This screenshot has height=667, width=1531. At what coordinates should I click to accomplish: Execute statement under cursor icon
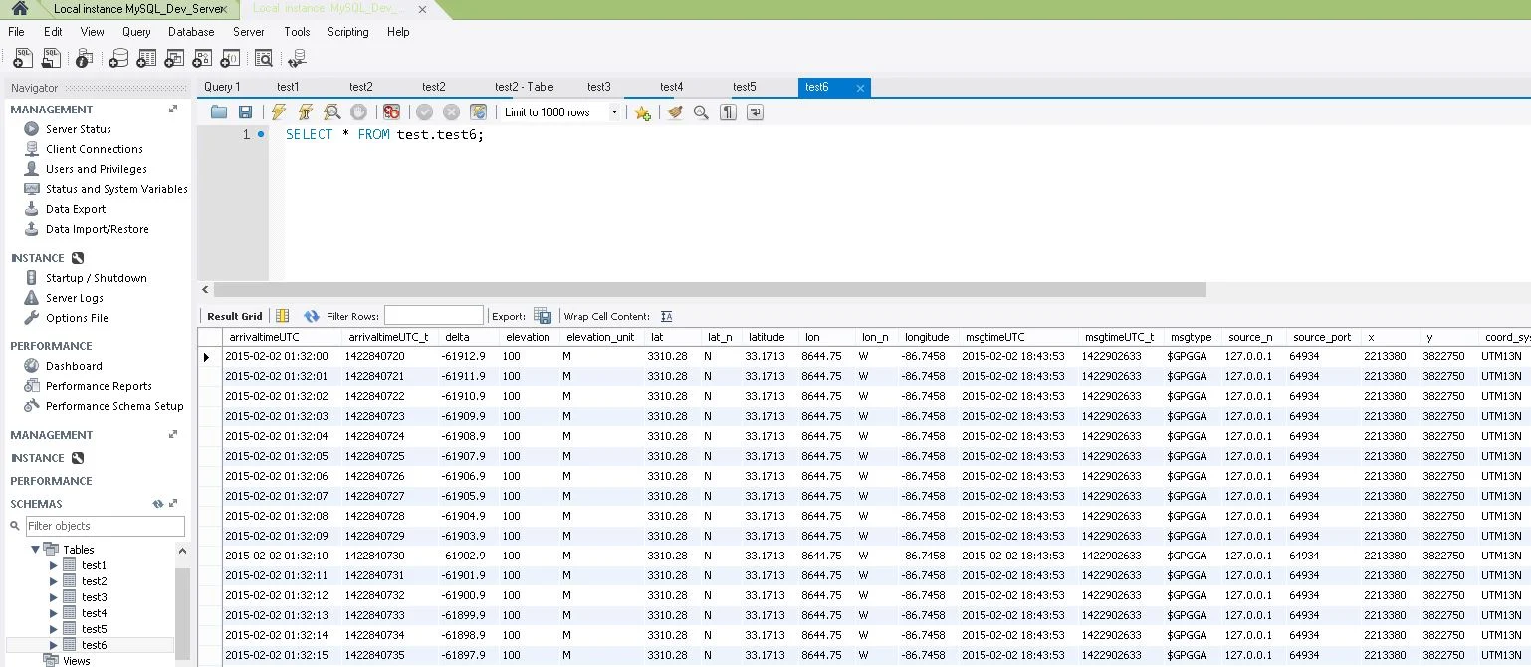306,112
